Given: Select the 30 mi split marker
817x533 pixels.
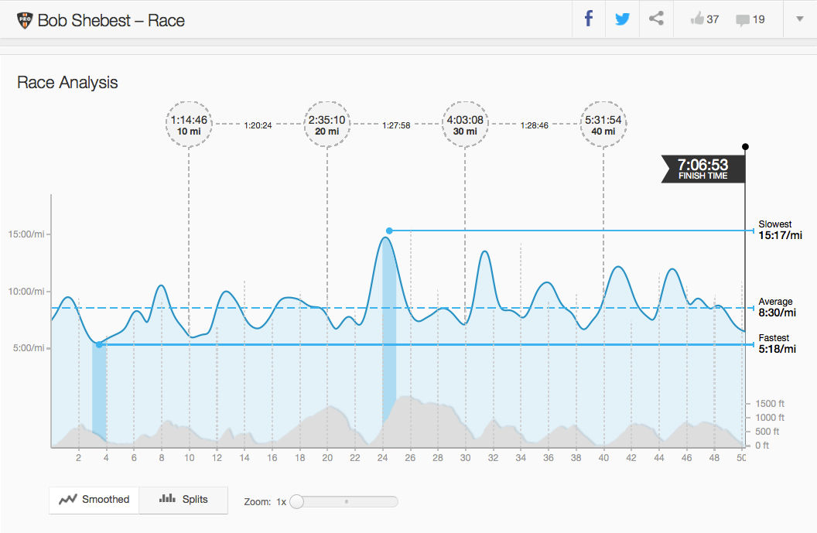Looking at the screenshot, I should (464, 124).
